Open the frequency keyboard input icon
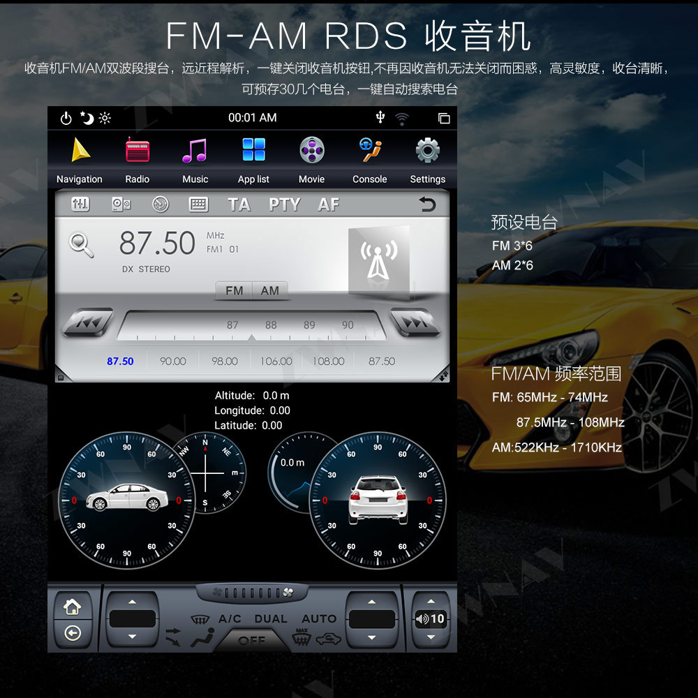This screenshot has height=698, width=698. coord(198,205)
